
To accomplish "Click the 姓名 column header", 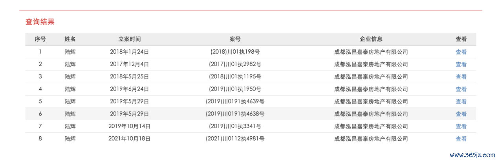I will 70,39.
